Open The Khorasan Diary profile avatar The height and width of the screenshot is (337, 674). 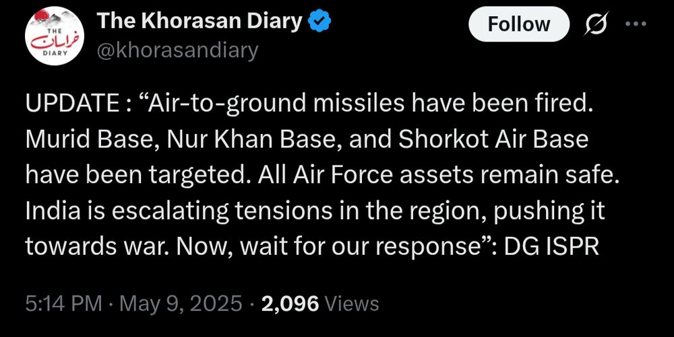(x=55, y=37)
